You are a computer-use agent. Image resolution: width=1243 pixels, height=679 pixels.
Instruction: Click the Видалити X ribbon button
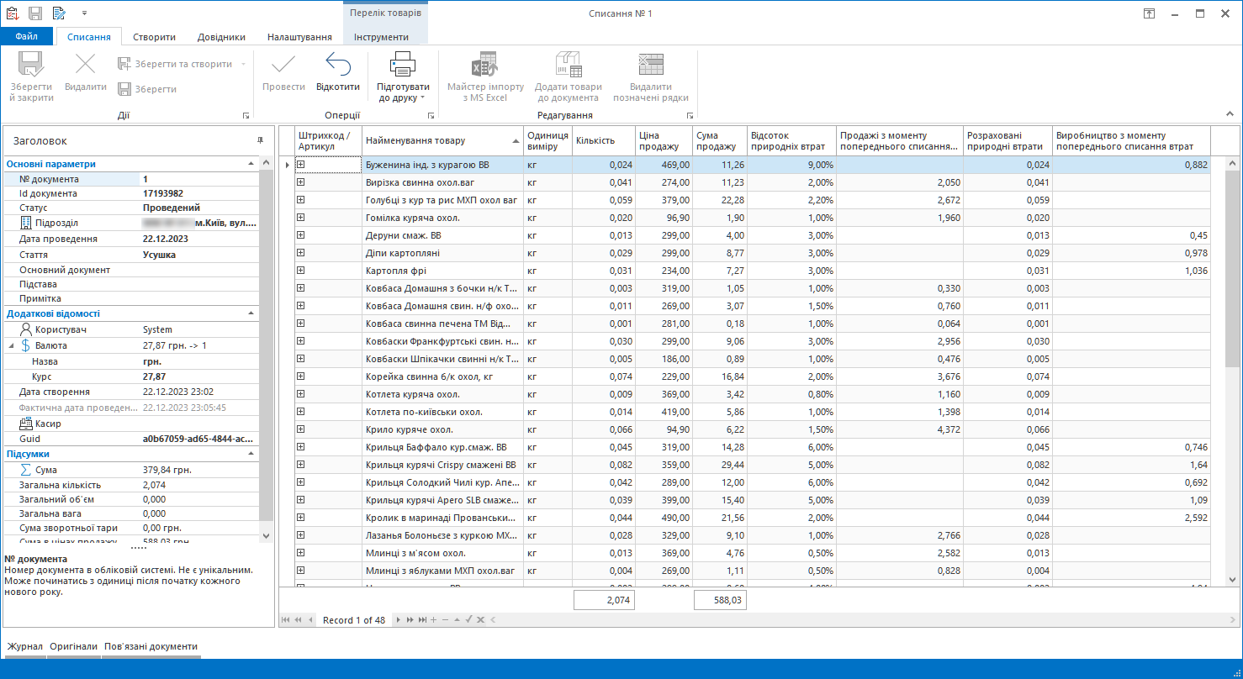tap(86, 71)
